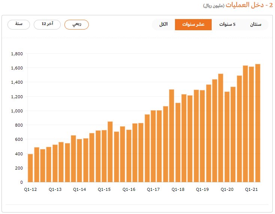This screenshot has width=275, height=214.
Task: Click the y-axis value 400
Action: tap(19, 154)
